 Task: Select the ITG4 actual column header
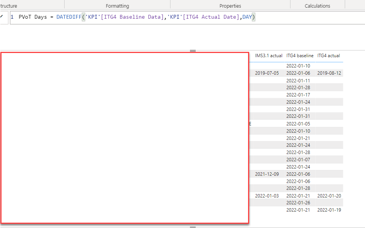tap(328, 56)
